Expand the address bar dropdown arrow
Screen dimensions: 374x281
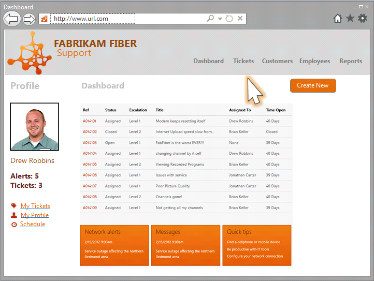click(x=220, y=19)
